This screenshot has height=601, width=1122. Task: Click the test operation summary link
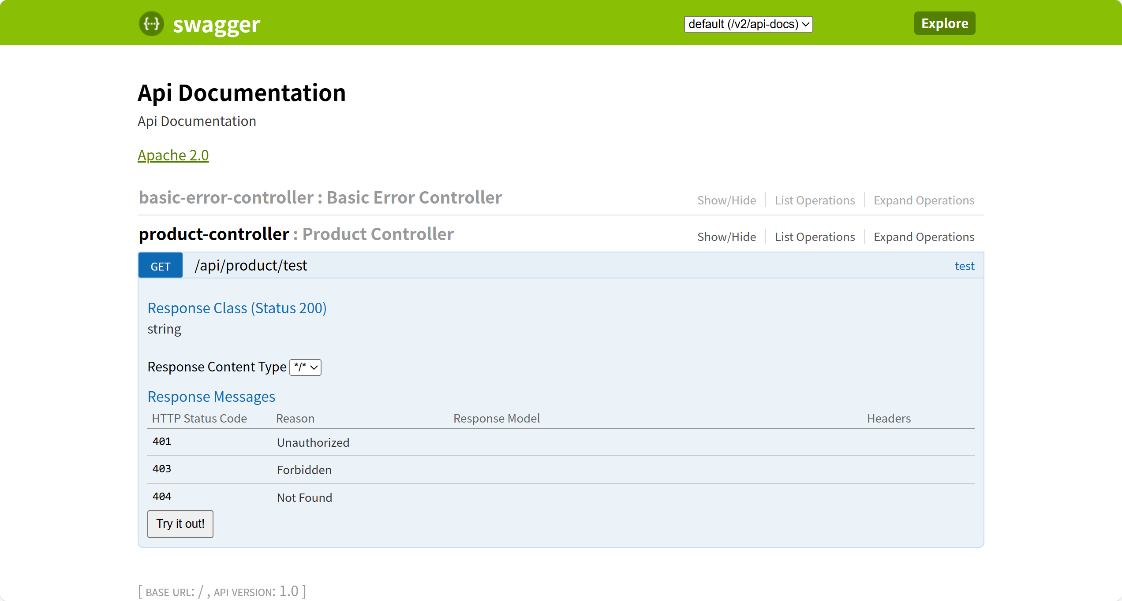coord(964,266)
